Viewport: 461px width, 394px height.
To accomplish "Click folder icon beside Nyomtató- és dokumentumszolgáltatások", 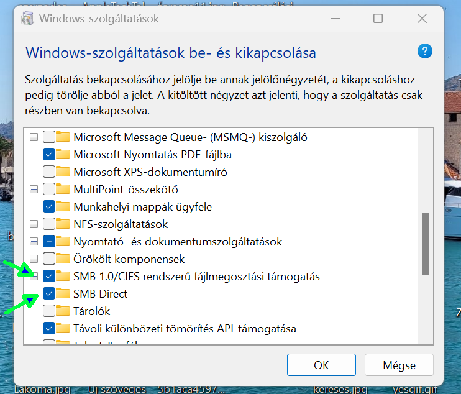I will (x=63, y=241).
